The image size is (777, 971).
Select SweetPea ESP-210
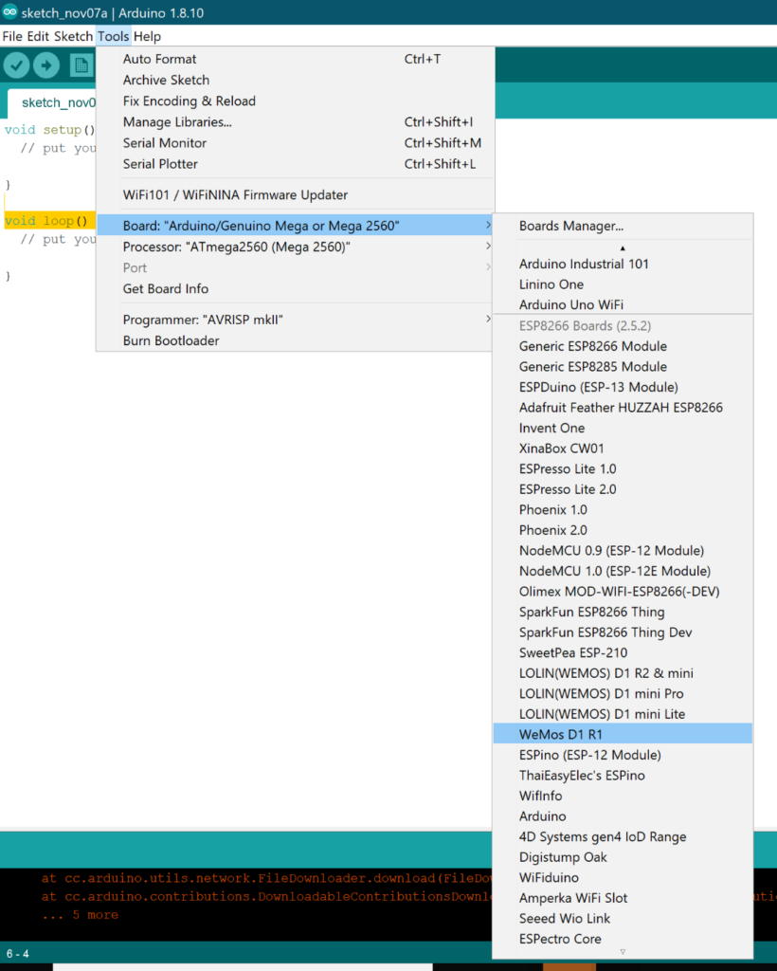click(x=623, y=652)
